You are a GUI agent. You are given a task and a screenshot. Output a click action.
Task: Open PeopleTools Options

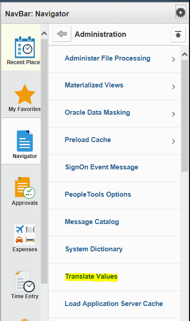[x=98, y=194]
